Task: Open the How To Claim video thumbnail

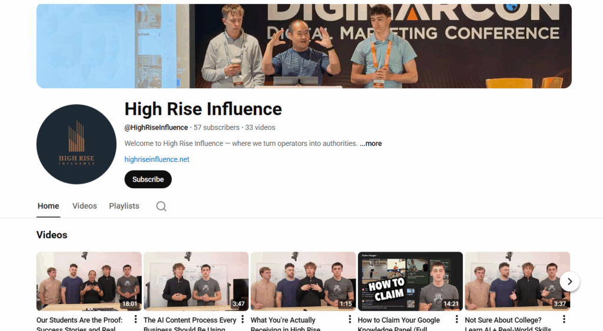Action: [410, 281]
